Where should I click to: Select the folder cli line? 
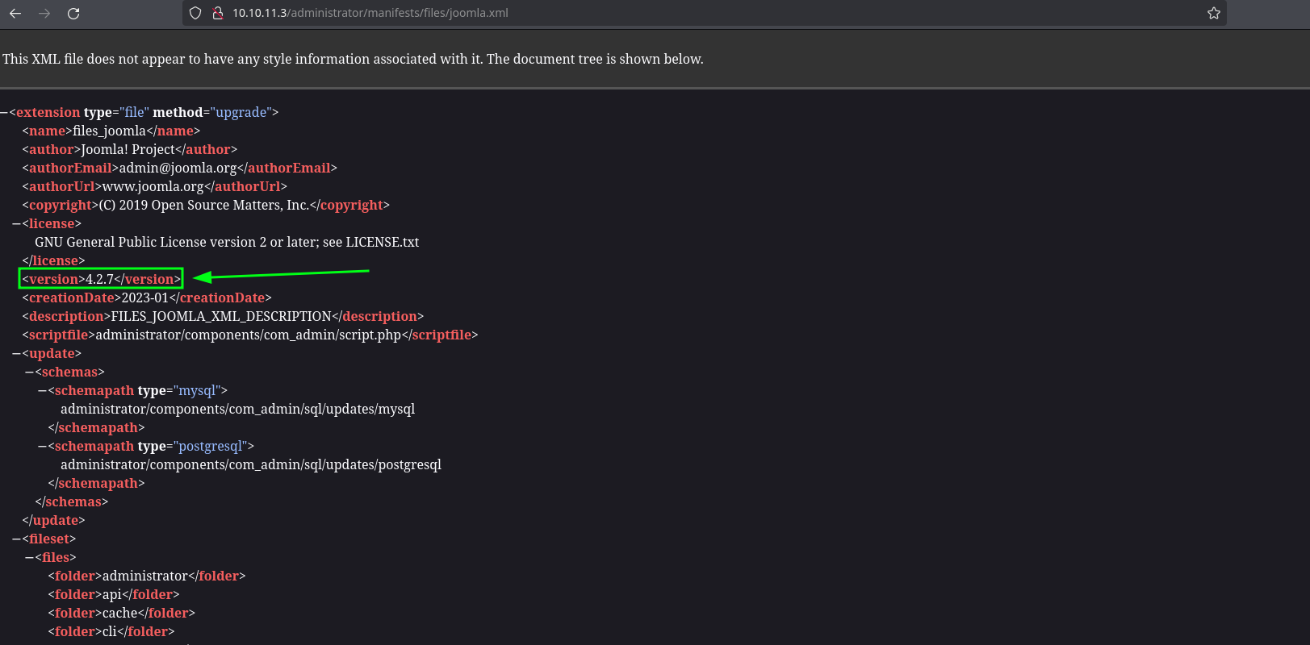point(111,631)
